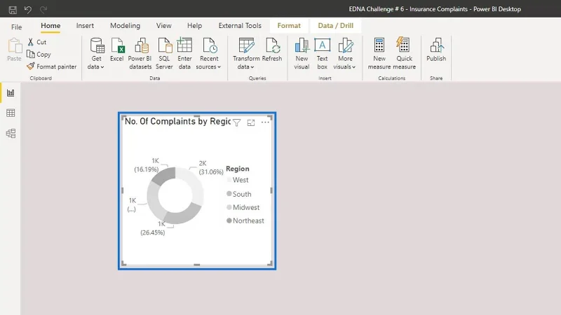This screenshot has height=315, width=561.
Task: Click the Copy button
Action: pyautogui.click(x=39, y=55)
